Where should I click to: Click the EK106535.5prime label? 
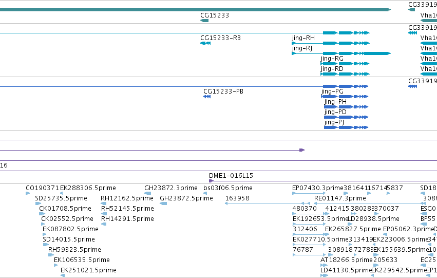82,260
